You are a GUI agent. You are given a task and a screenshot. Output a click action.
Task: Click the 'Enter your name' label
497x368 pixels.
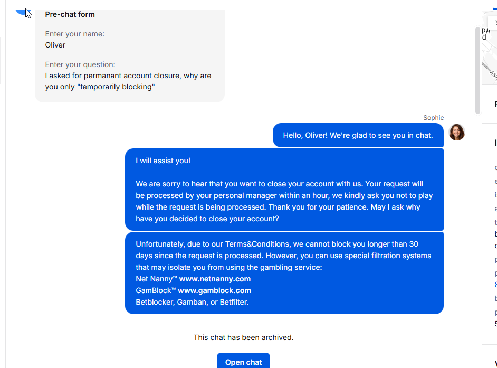[x=75, y=34]
